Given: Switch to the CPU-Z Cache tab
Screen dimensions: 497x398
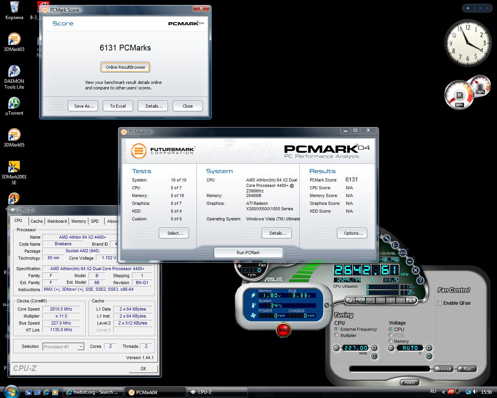Looking at the screenshot, I should coord(36,221).
